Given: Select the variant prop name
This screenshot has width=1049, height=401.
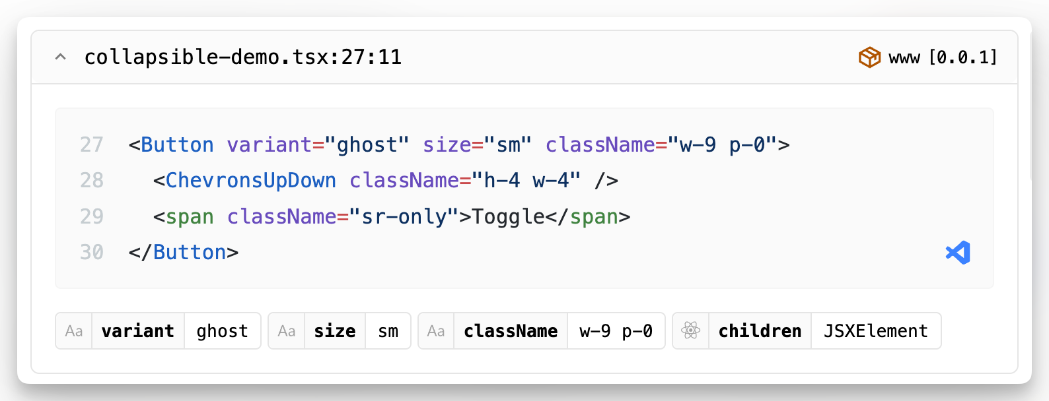Looking at the screenshot, I should pos(138,331).
